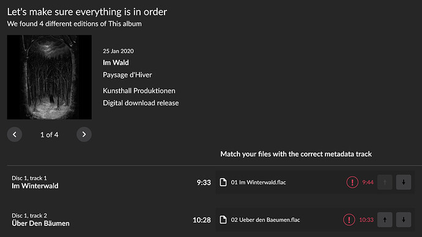
Task: Move 01 Im Winterwald.flac up
Action: pos(385,182)
